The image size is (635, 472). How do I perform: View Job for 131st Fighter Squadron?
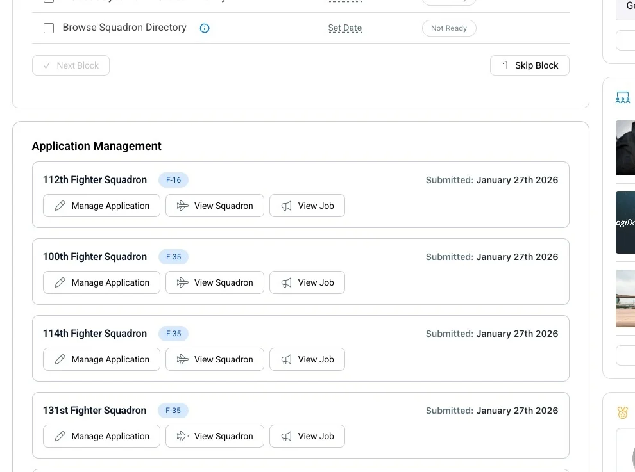tap(307, 436)
